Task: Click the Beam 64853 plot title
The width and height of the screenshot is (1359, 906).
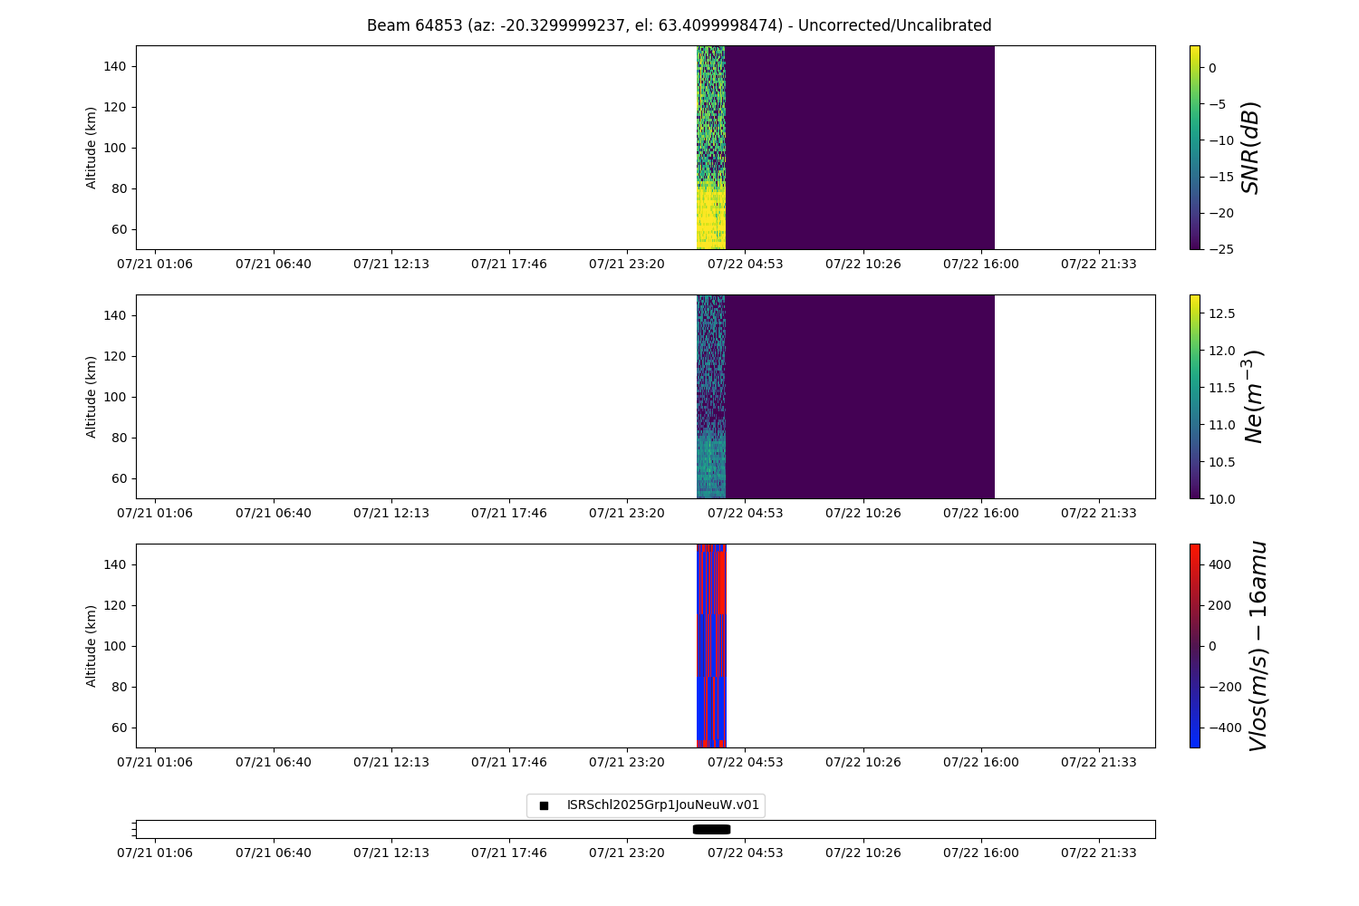Action: click(x=679, y=25)
